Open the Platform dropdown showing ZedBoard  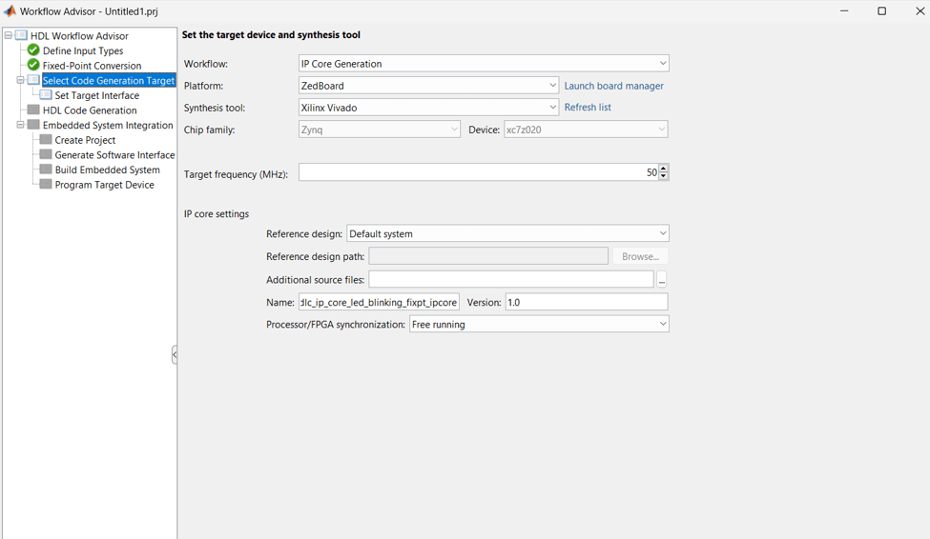552,86
